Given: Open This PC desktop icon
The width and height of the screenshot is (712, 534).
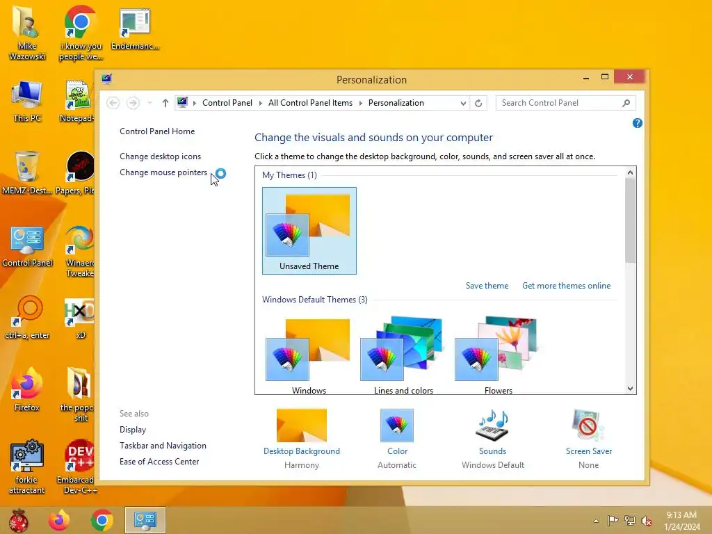Looking at the screenshot, I should click(x=27, y=102).
